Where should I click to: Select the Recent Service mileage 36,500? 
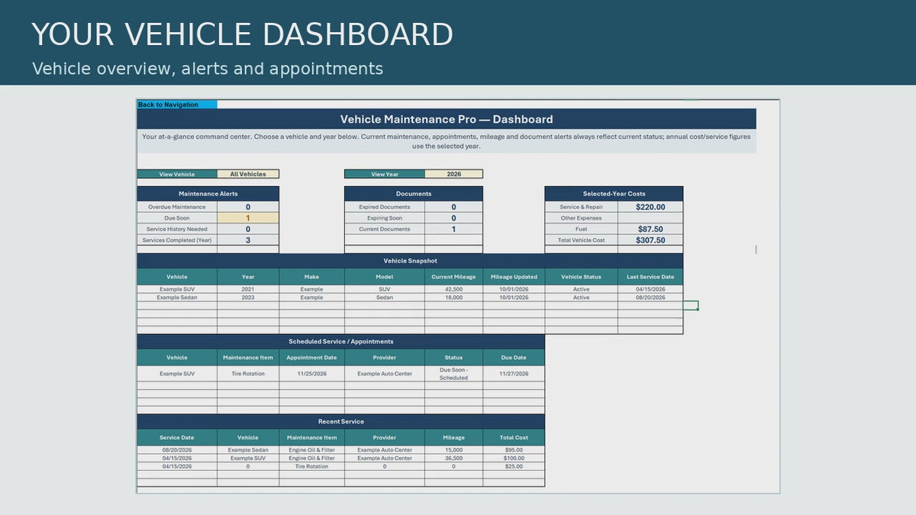pos(453,459)
